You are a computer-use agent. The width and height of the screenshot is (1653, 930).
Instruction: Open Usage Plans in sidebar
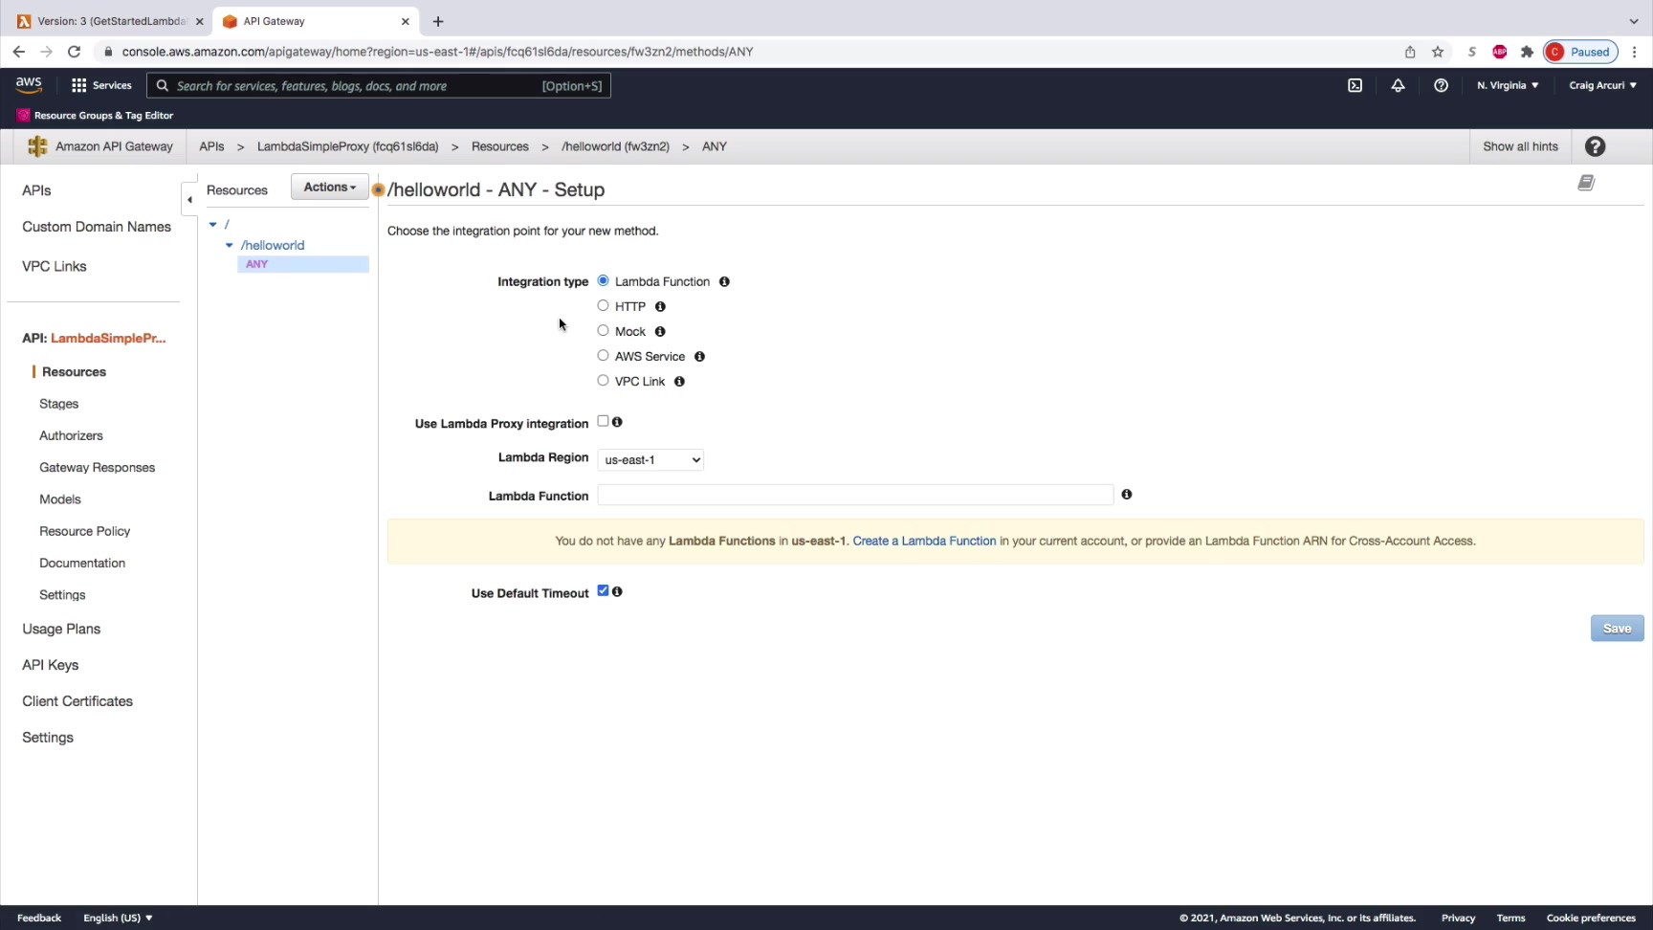point(61,629)
